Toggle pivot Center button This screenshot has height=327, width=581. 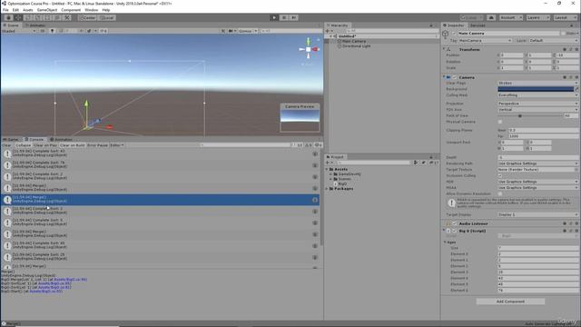click(88, 18)
